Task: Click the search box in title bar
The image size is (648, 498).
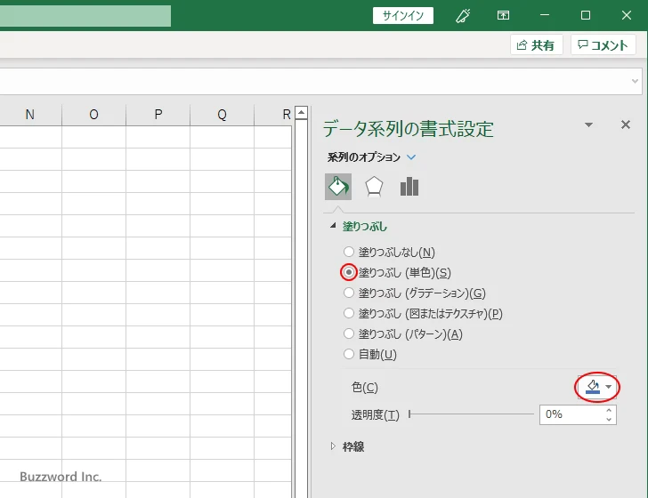Action: [85, 16]
